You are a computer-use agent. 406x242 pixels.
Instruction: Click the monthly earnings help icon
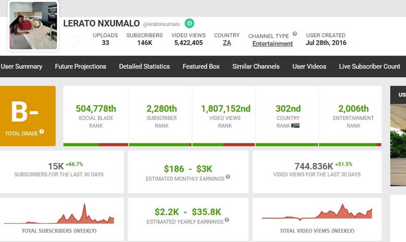[228, 177]
